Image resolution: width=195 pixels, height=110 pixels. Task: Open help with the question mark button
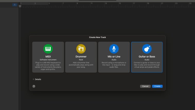pyautogui.click(x=34, y=86)
